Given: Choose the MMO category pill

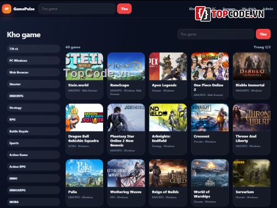Looking at the screenshot, I should click(x=33, y=179).
